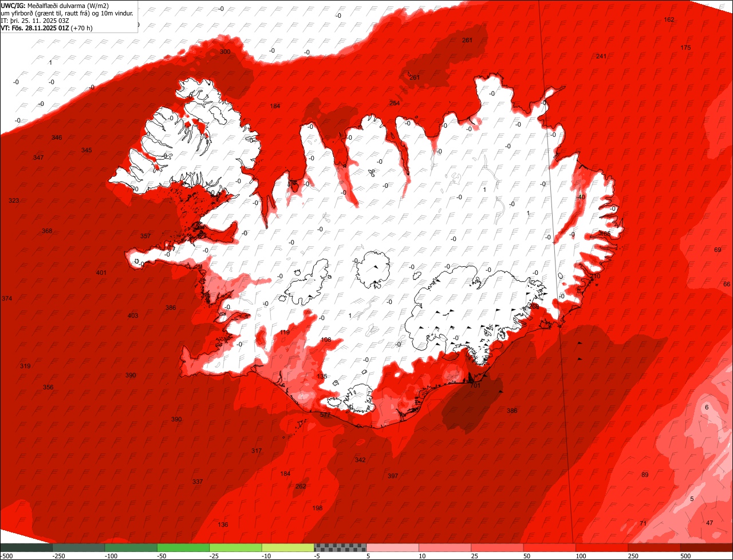Click the bright green swatch between -50 and -25
Viewport: 733px width, 560px height.
click(x=183, y=547)
